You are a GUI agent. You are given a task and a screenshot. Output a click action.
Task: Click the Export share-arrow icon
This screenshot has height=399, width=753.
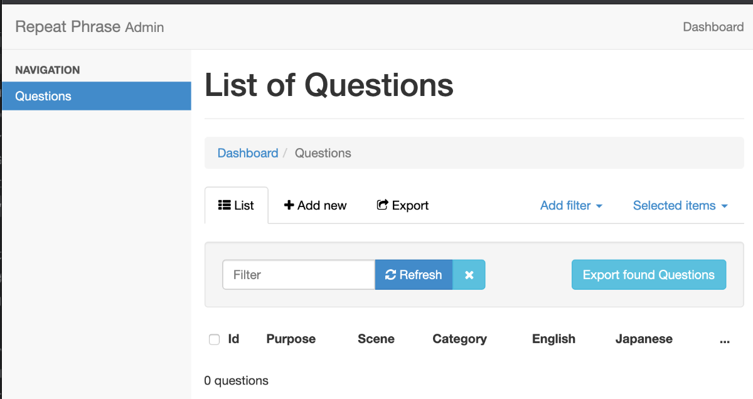pyautogui.click(x=382, y=205)
